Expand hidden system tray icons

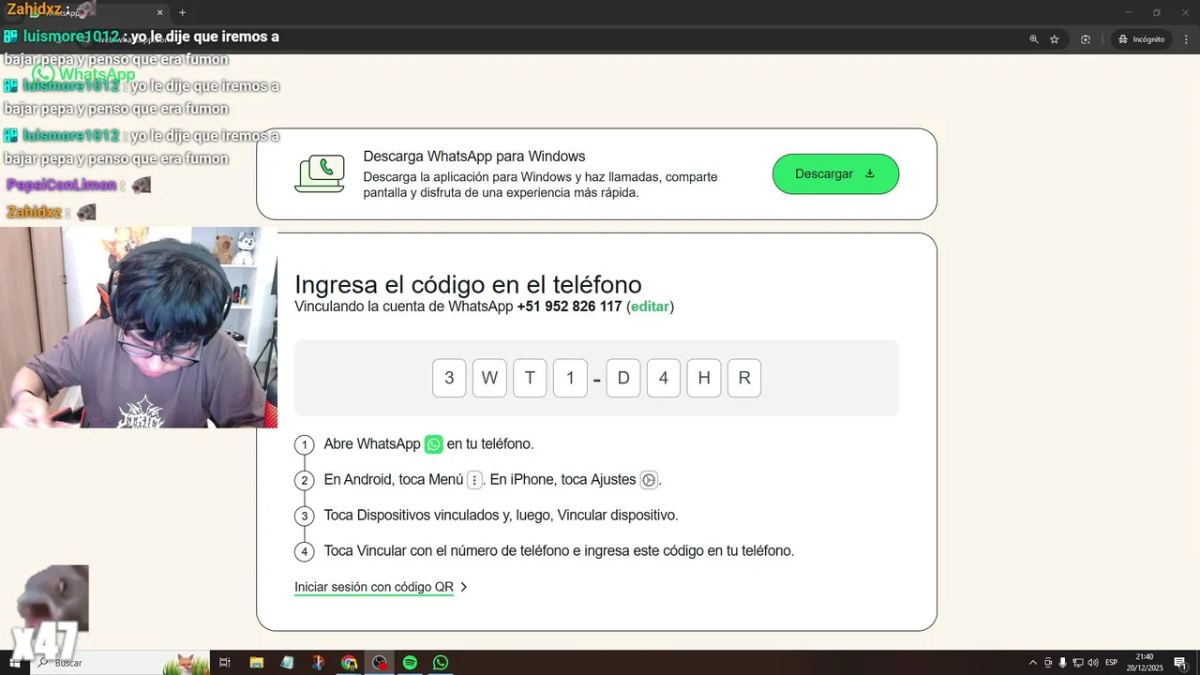click(x=1033, y=663)
